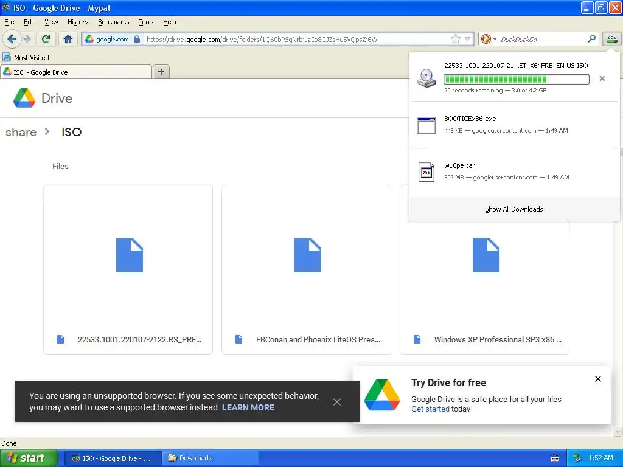Go back with the browser back arrow
623x467 pixels.
tap(12, 39)
